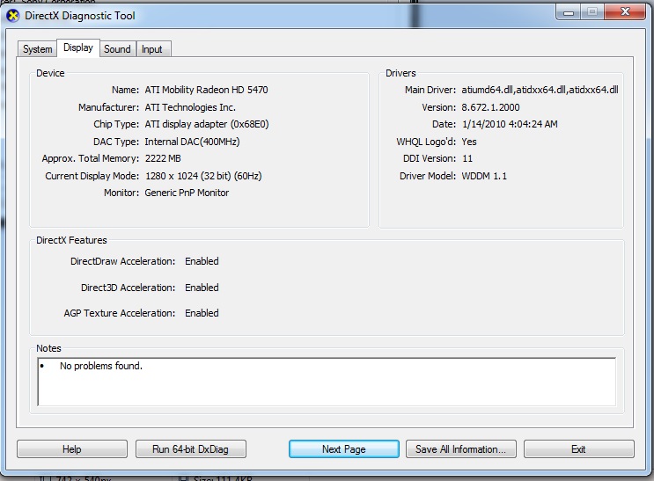The image size is (654, 481).
Task: Click Run 64-bit DxDiag button
Action: [x=191, y=449]
